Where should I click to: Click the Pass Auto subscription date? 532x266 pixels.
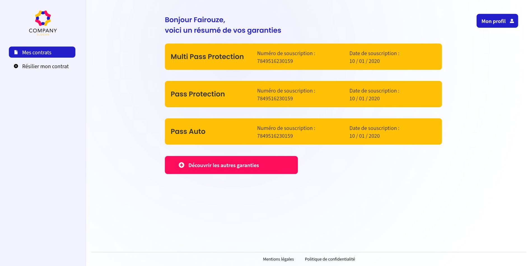[x=365, y=136]
